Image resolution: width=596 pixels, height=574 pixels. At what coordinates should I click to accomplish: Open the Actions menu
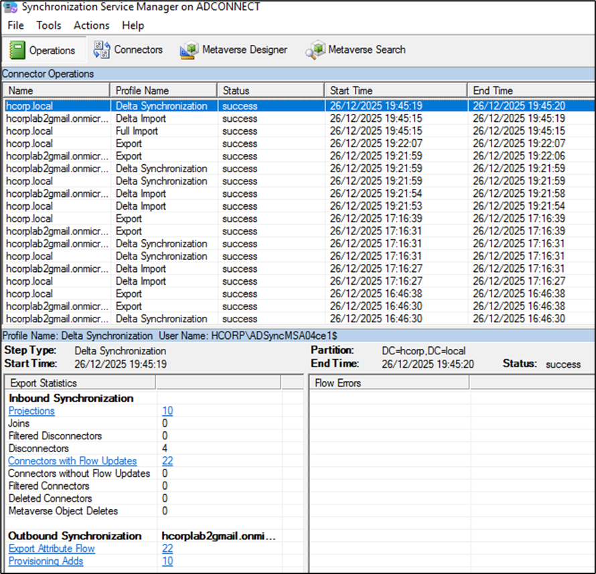coord(91,25)
